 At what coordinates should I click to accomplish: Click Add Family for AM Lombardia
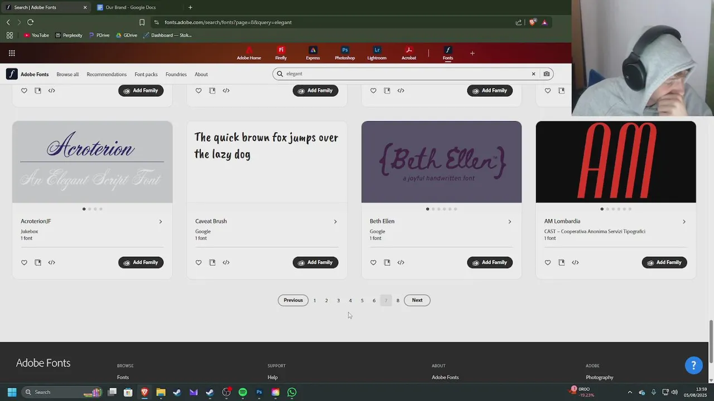(664, 262)
